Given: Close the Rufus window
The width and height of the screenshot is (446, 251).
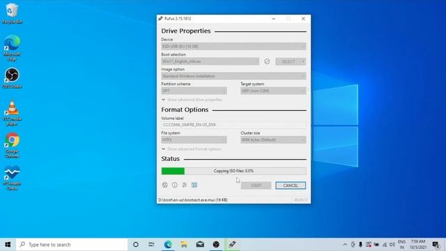Looking at the screenshot, I should 303,19.
